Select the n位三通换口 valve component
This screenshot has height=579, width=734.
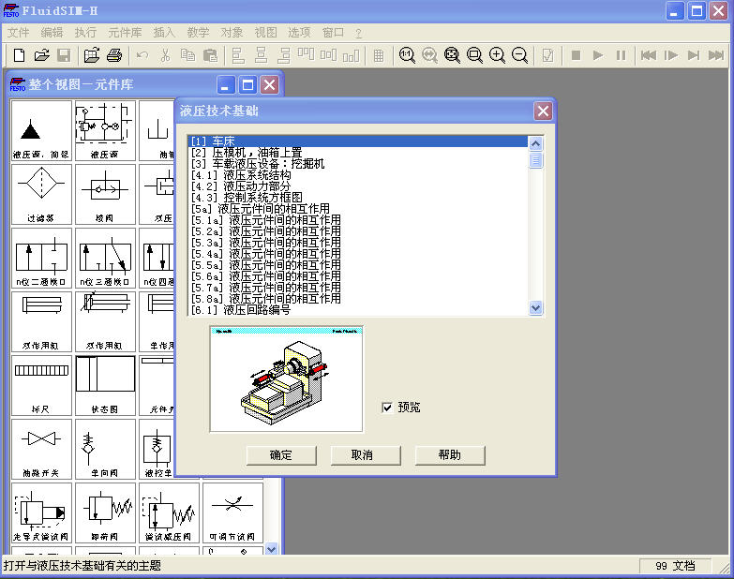click(x=105, y=259)
